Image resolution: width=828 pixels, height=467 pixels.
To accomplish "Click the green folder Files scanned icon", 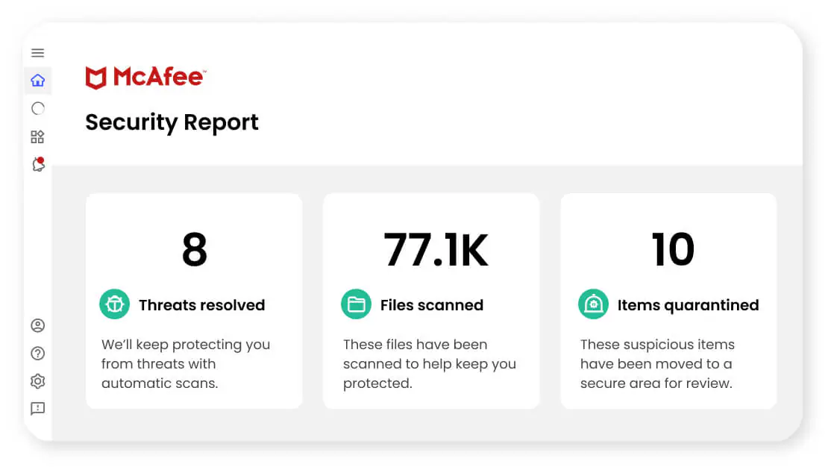I will click(356, 304).
